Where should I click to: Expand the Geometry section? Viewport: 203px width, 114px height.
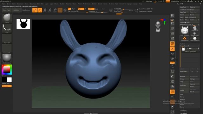(184, 111)
